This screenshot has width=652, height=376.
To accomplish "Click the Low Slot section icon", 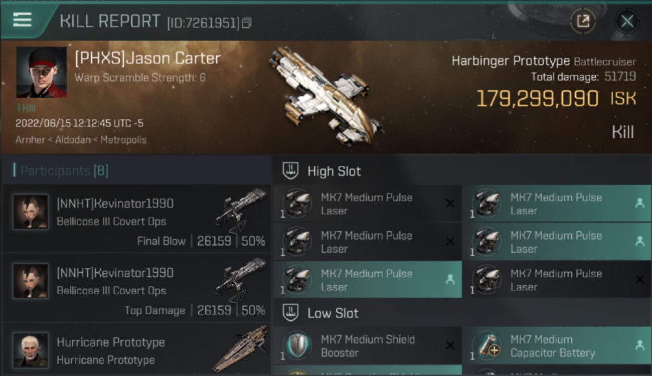I will [291, 313].
